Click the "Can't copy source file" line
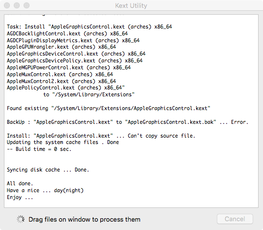263x230 pixels. [x=101, y=136]
